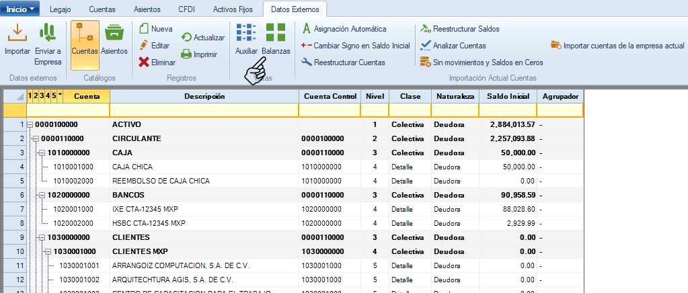Image resolution: width=688 pixels, height=293 pixels.
Task: Collapse the BANCOS account node
Action: click(42, 195)
